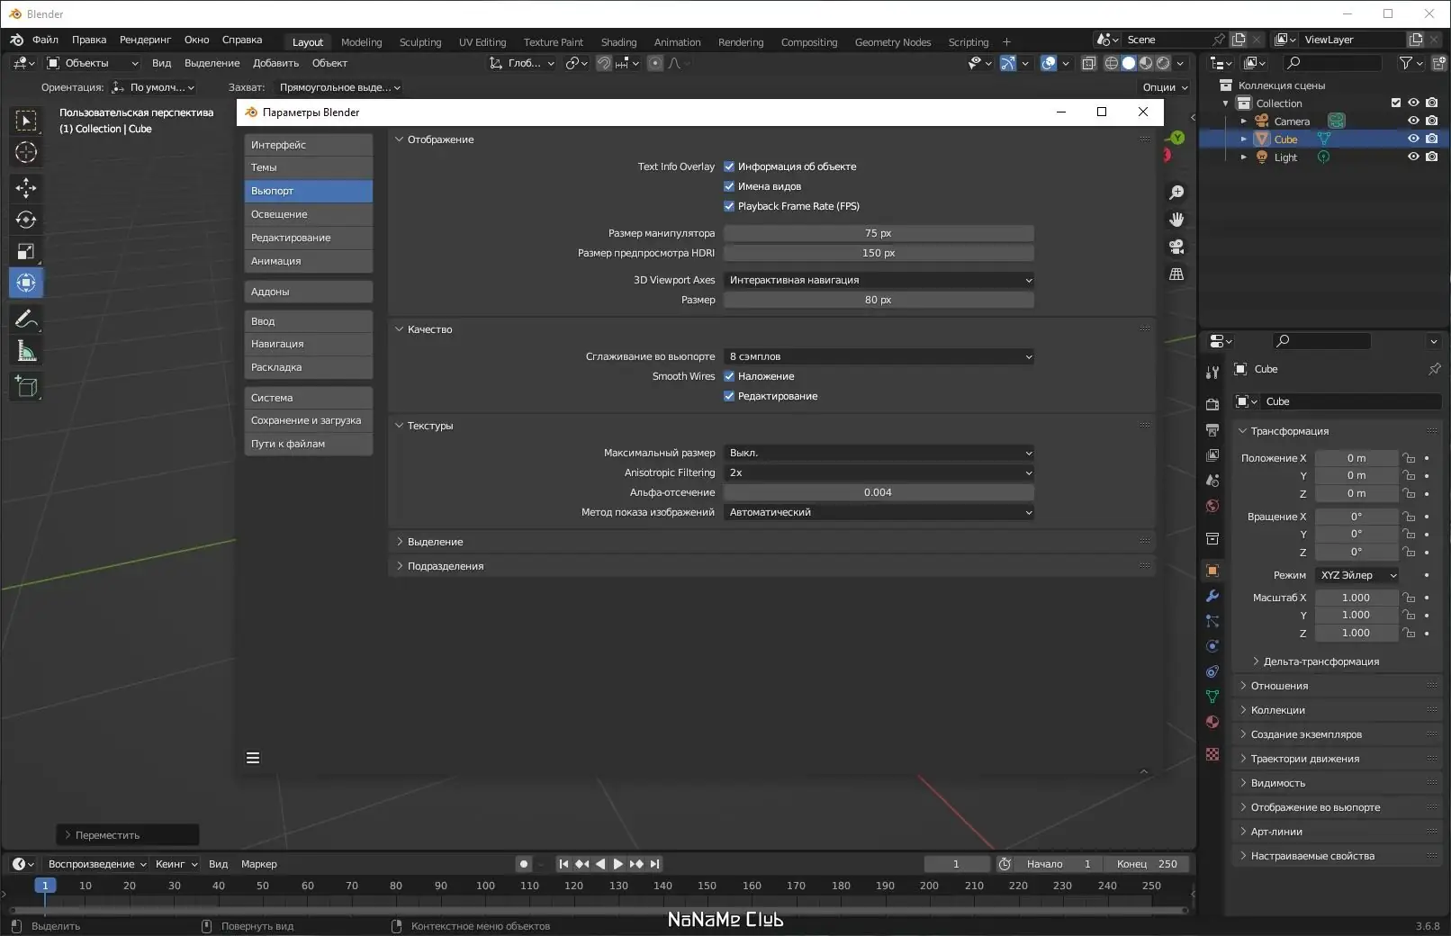Uncheck the 'Информация об объекте' checkbox
Image resolution: width=1451 pixels, height=936 pixels.
729,166
